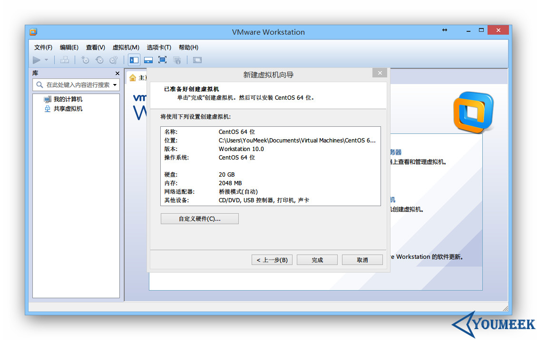
Task: Open the power button dropdown arrow
Action: (x=46, y=60)
